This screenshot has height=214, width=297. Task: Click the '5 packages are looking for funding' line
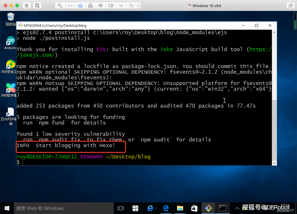point(71,117)
